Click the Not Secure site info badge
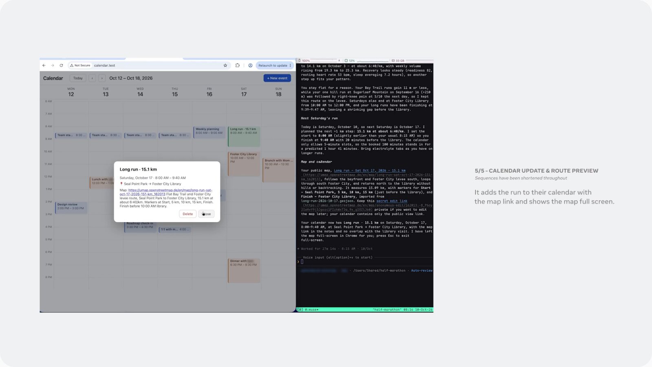The width and height of the screenshot is (652, 367). pos(80,65)
